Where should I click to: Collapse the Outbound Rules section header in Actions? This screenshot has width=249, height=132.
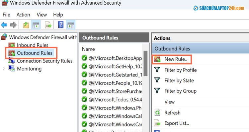[x=201, y=49]
